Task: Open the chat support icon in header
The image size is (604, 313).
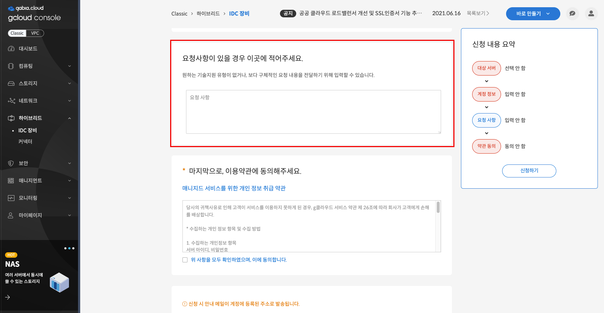Action: pos(572,14)
